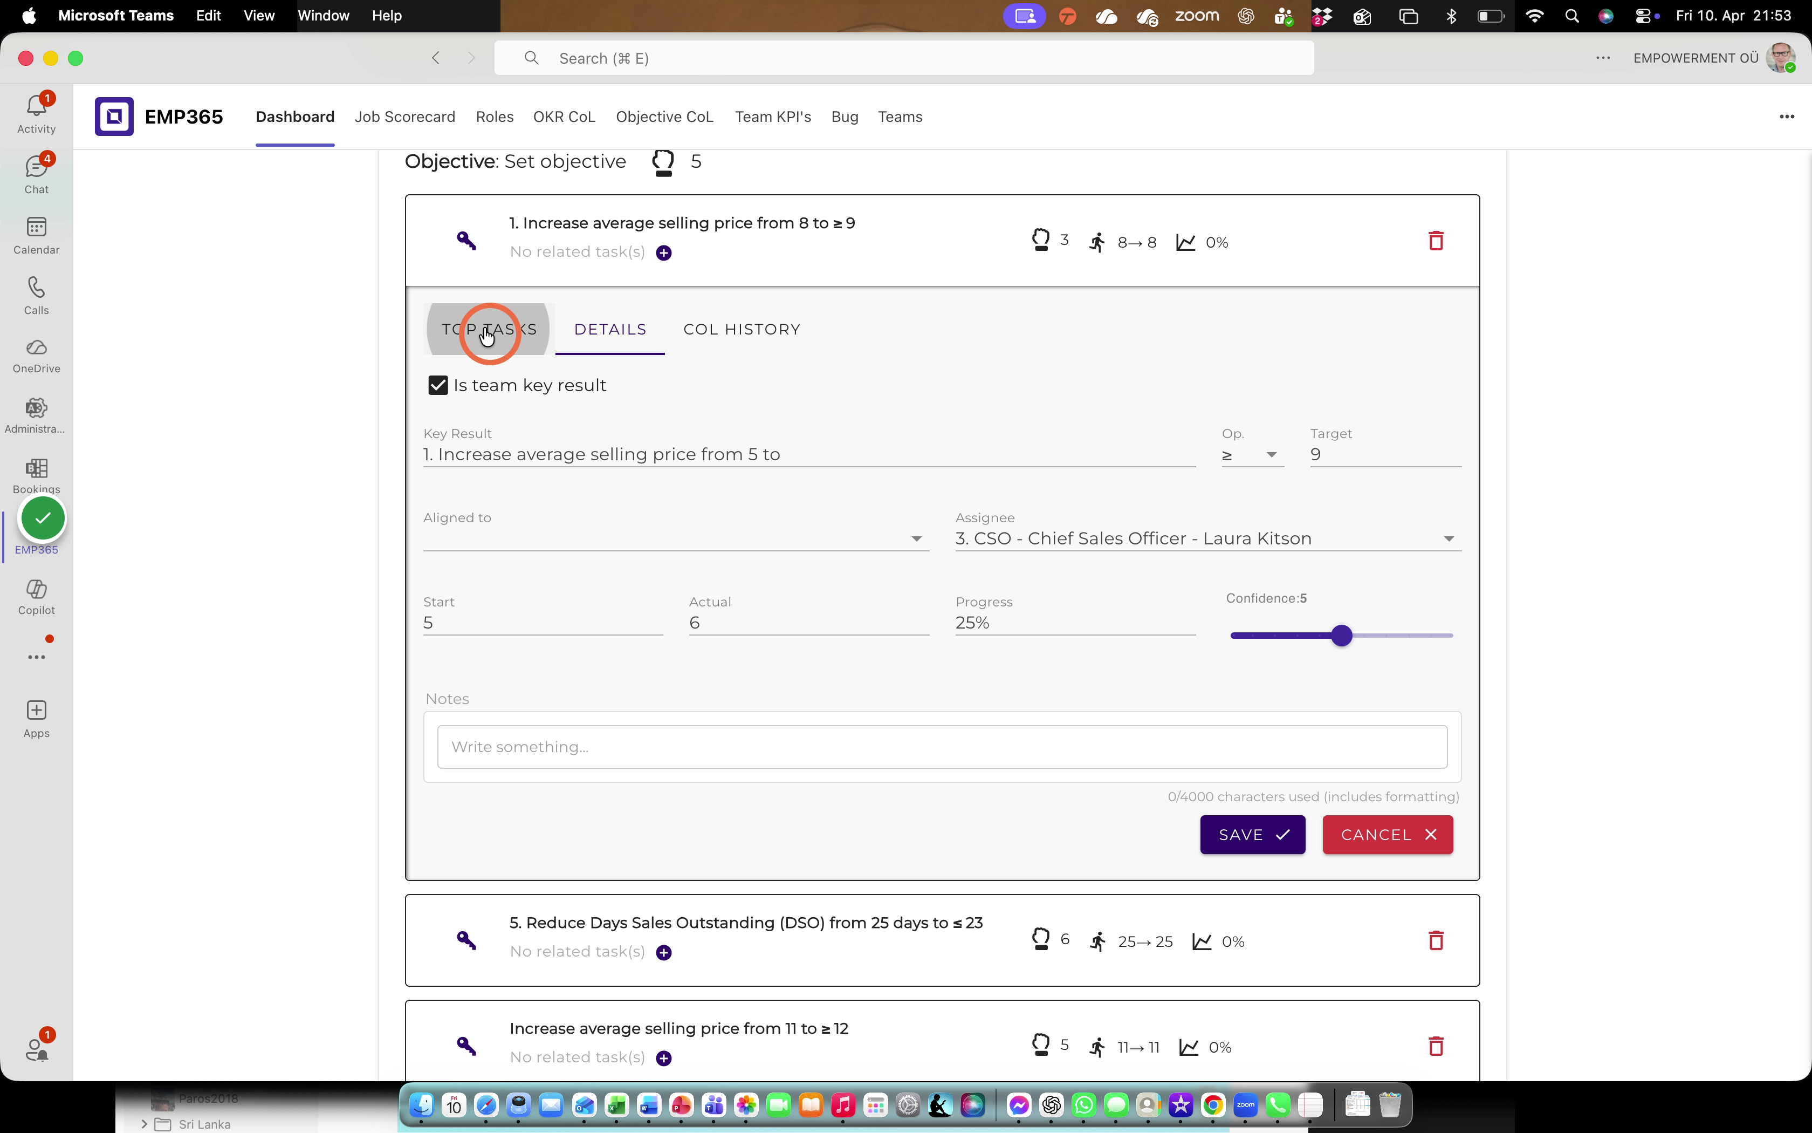
Task: Open OneDrive in Teams sidebar
Action: [x=36, y=356]
